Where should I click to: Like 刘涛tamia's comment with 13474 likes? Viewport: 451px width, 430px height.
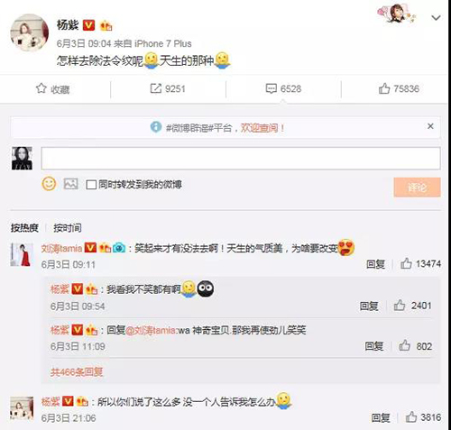point(406,263)
